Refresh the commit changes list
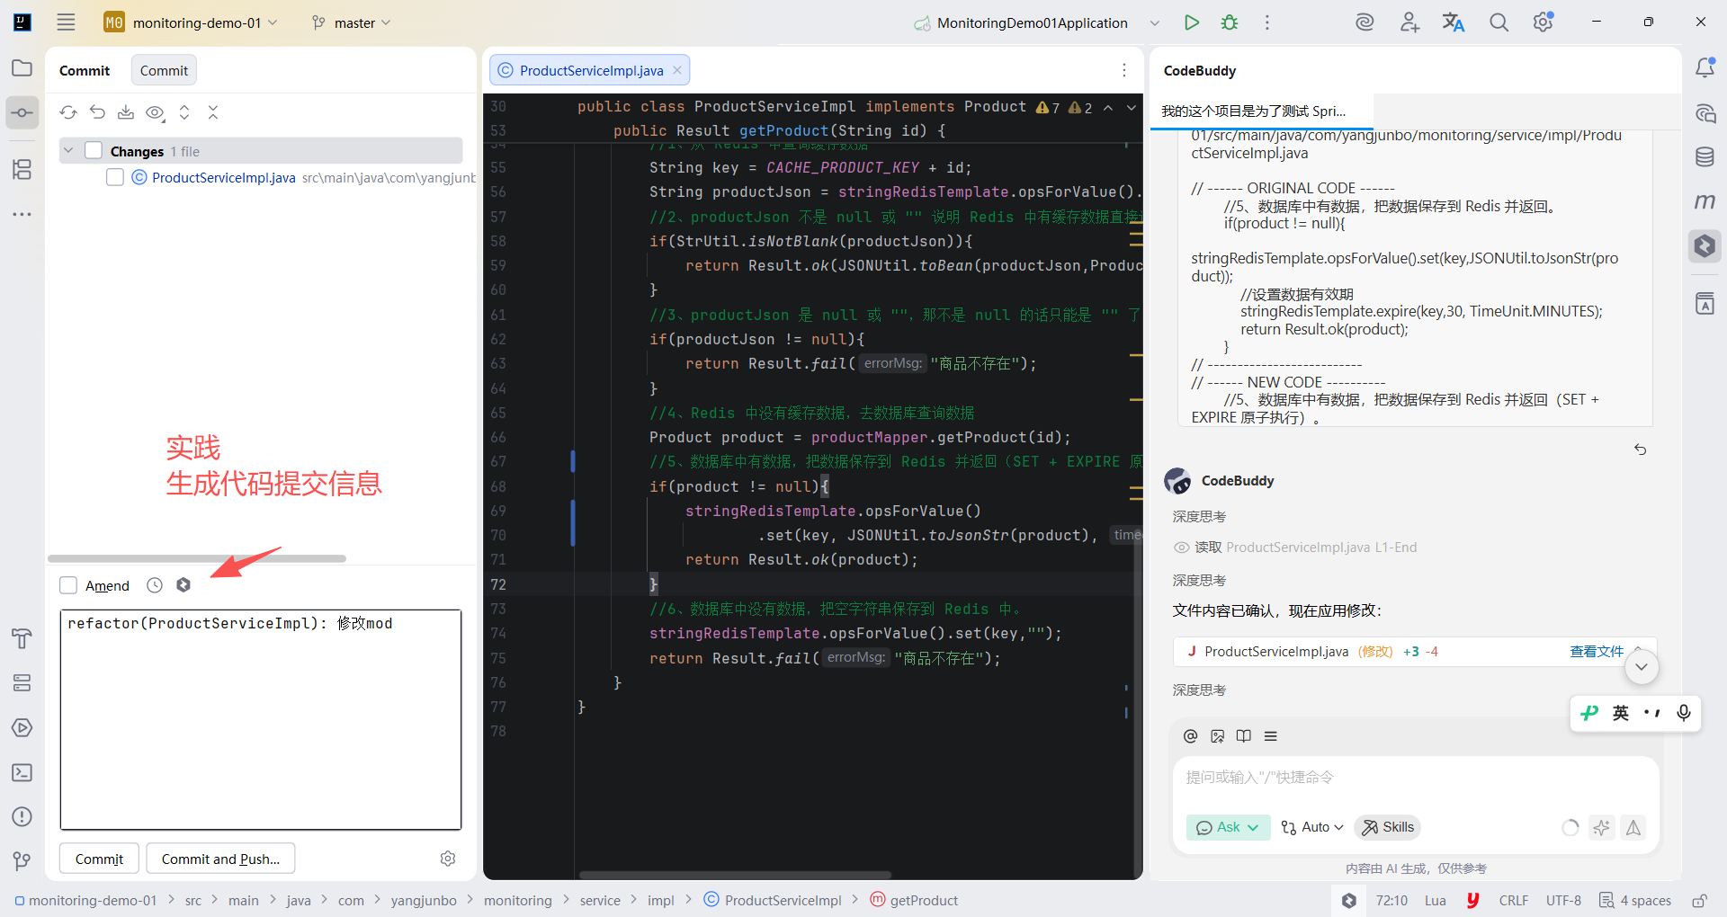Screen dimensions: 1727x917 (x=68, y=112)
